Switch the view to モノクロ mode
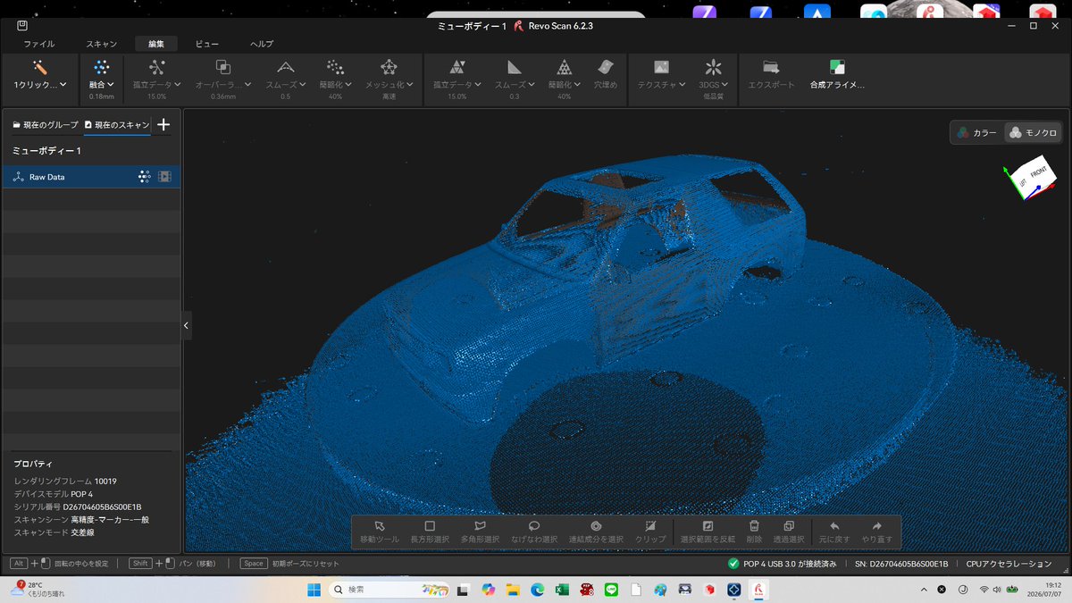The width and height of the screenshot is (1072, 603). pyautogui.click(x=1033, y=132)
